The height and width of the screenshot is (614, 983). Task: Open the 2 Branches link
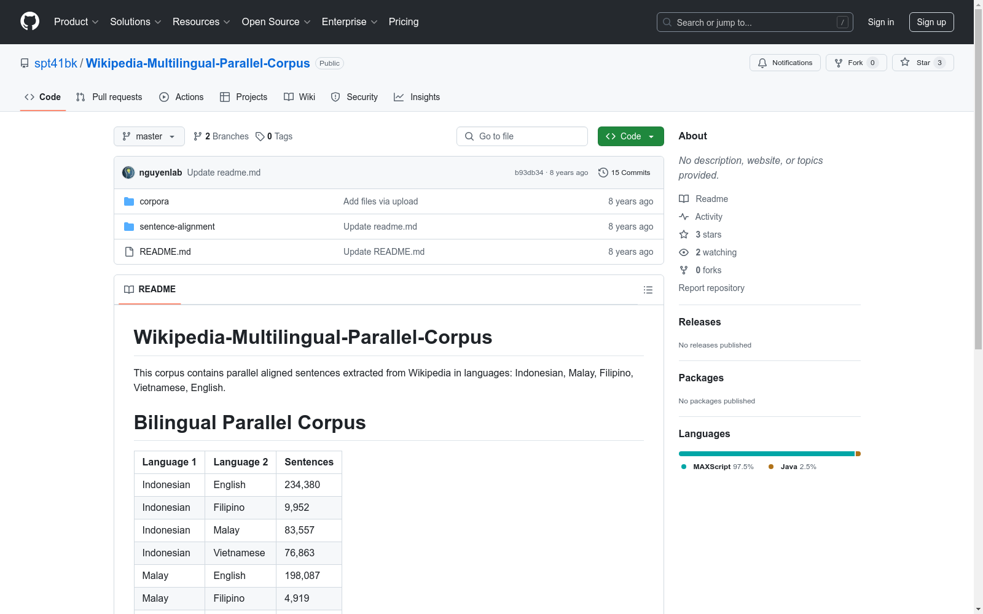point(221,136)
